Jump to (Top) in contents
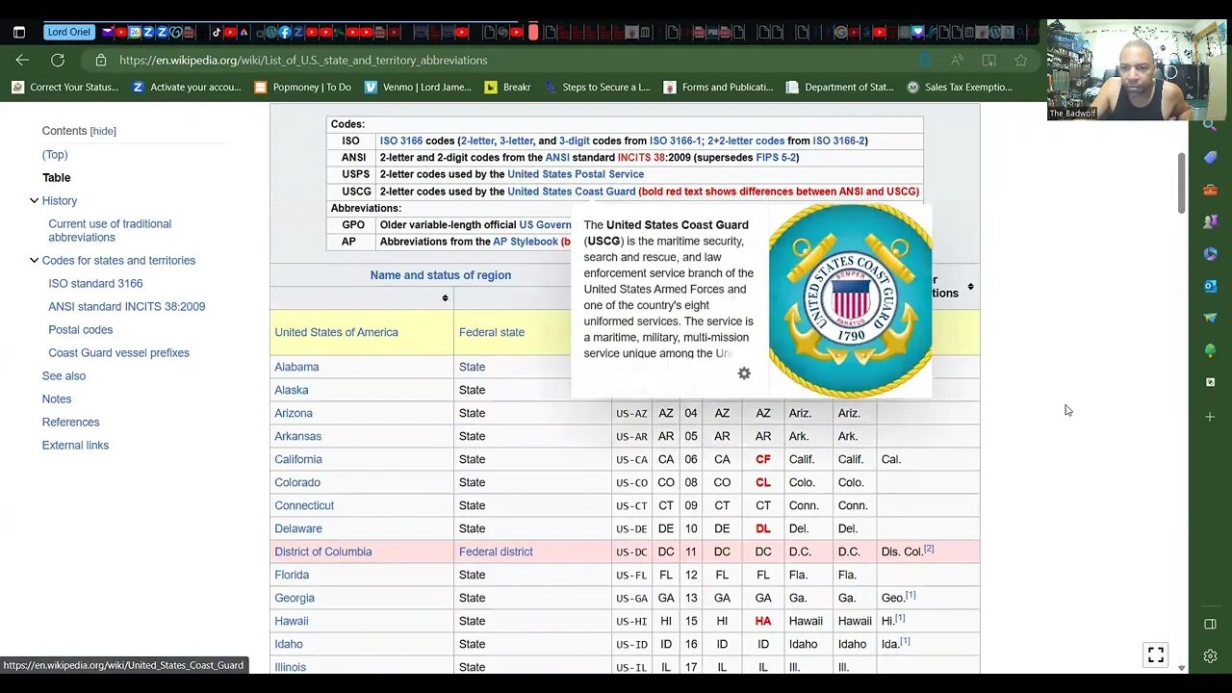 [x=55, y=154]
